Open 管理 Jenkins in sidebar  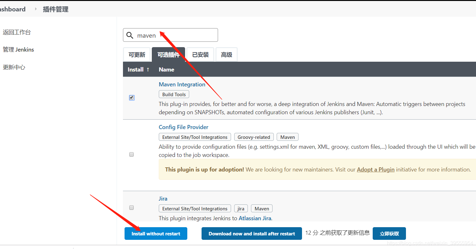(x=18, y=50)
